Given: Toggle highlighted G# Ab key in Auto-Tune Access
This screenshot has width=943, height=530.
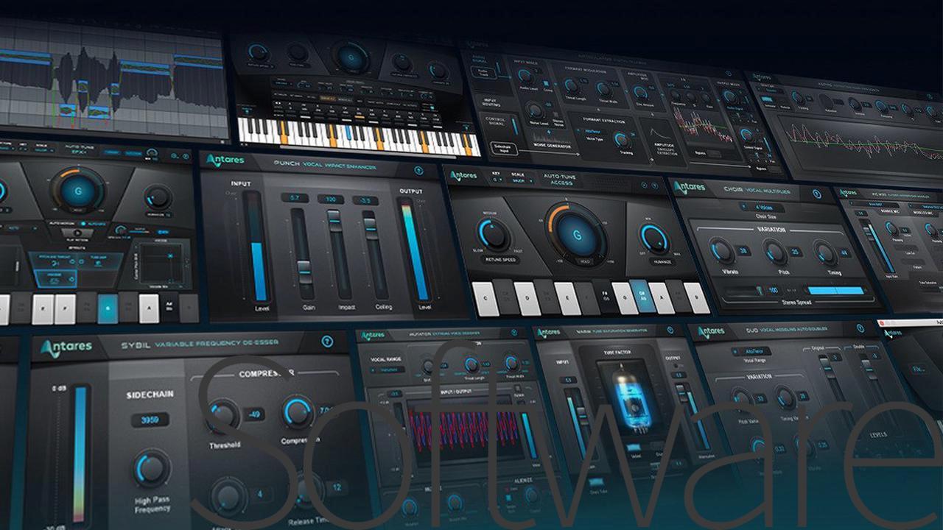Looking at the screenshot, I should [x=641, y=297].
